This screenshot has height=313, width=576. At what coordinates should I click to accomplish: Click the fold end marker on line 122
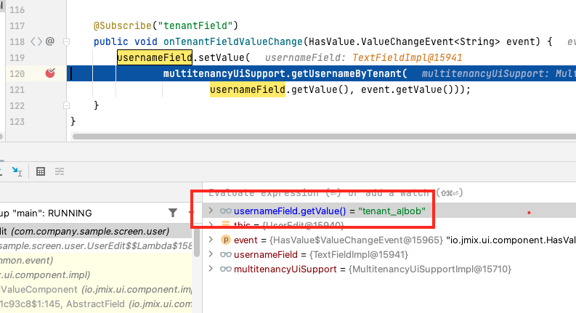(x=67, y=105)
